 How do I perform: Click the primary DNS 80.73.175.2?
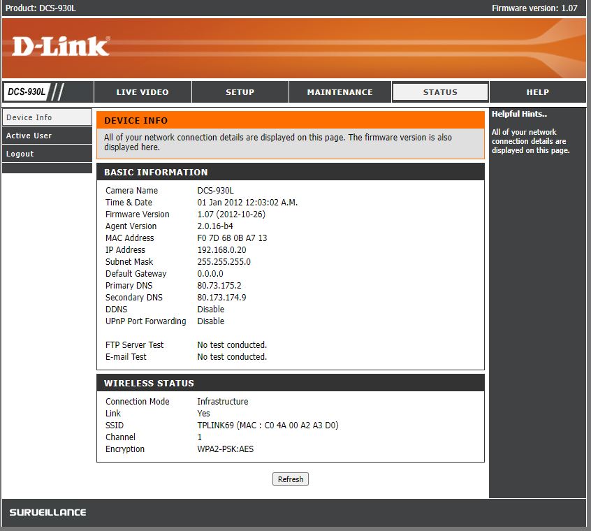tap(219, 285)
